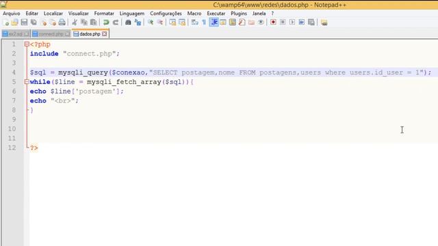Open the Plugins menu
This screenshot has height=246, width=438.
coord(239,14)
